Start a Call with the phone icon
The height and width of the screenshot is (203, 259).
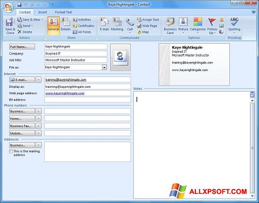(129, 22)
